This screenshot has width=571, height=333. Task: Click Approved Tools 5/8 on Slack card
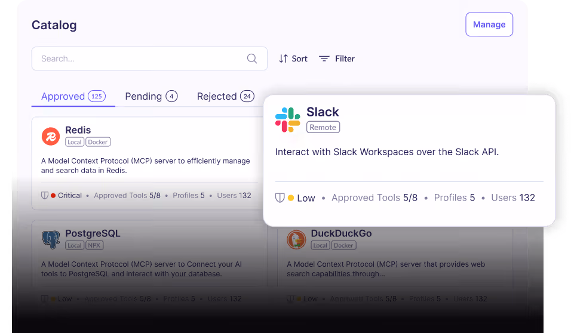pyautogui.click(x=374, y=198)
